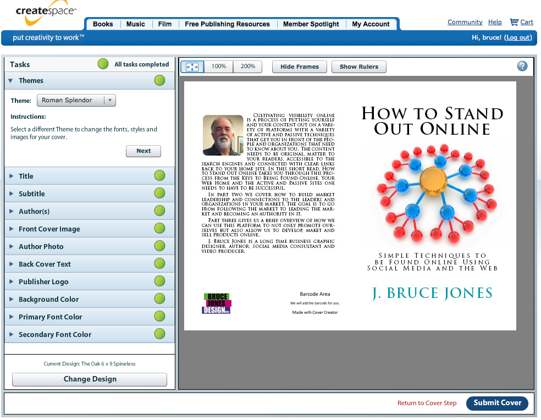Click the green status circle for Author(s)

(x=159, y=211)
